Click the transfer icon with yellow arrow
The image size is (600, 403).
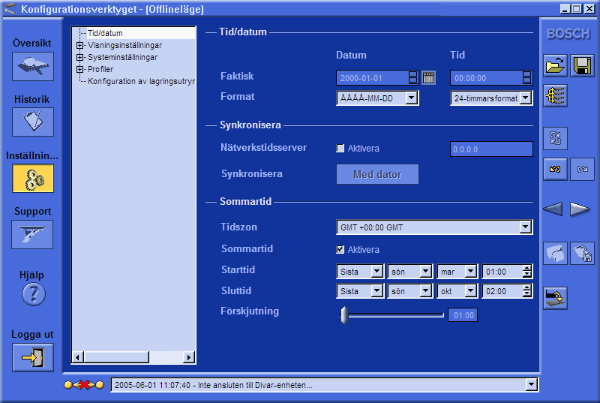[555, 298]
